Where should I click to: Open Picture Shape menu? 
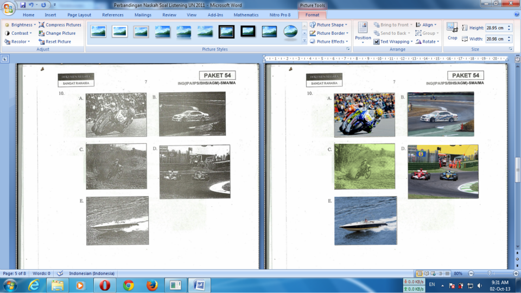(x=329, y=25)
